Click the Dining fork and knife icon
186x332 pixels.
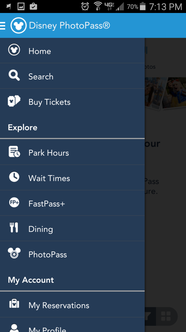pyautogui.click(x=14, y=228)
